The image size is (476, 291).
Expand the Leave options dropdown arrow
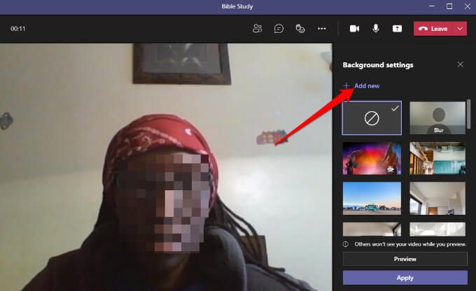click(460, 29)
